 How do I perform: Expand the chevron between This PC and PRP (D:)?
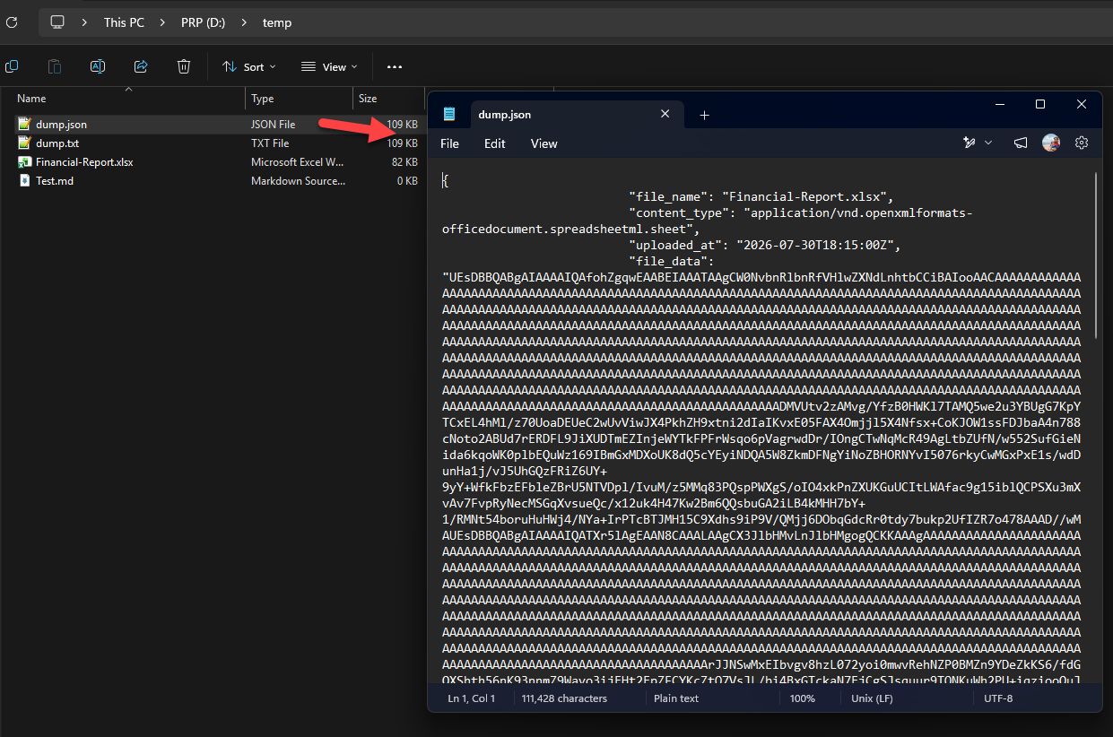161,22
